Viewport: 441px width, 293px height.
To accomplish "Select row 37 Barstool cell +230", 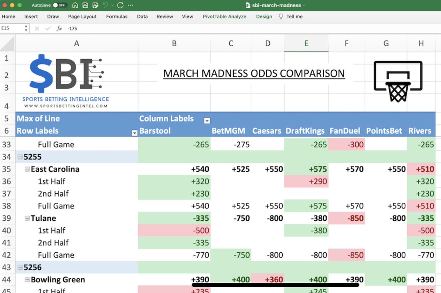I will coord(174,194).
